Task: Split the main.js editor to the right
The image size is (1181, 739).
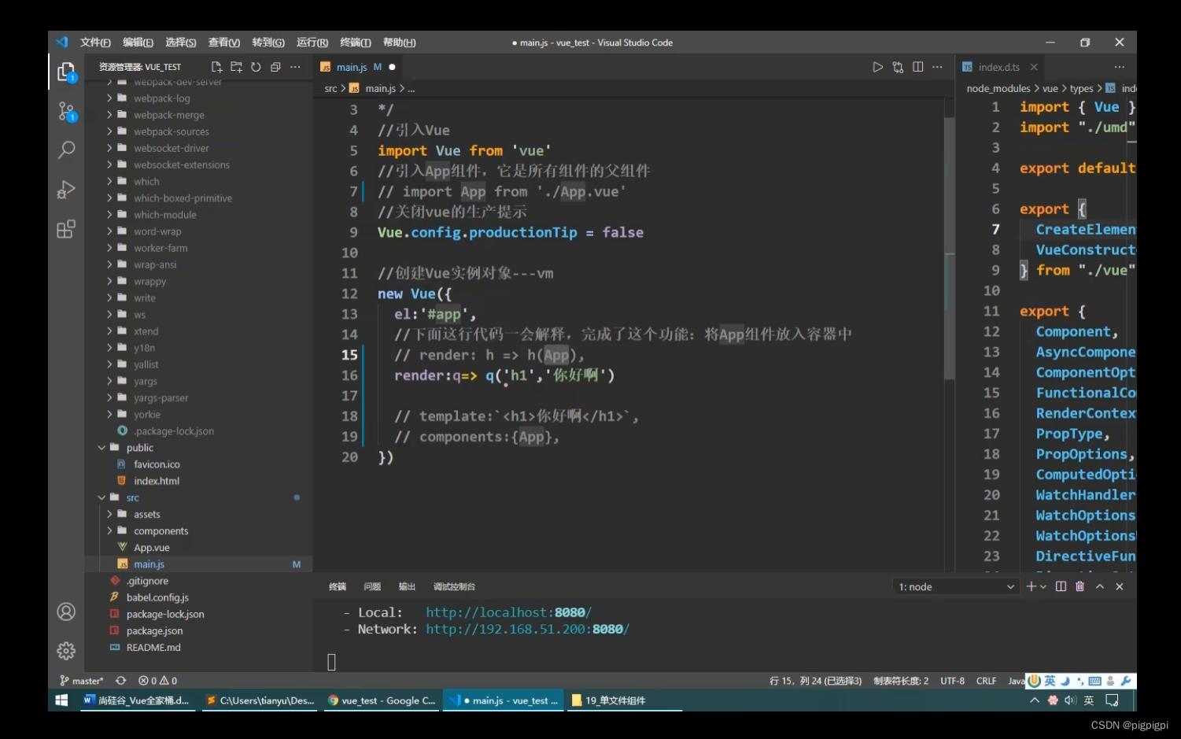Action: [917, 67]
